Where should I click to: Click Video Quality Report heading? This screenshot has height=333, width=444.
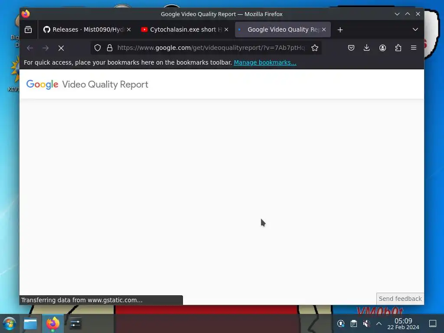[105, 85]
